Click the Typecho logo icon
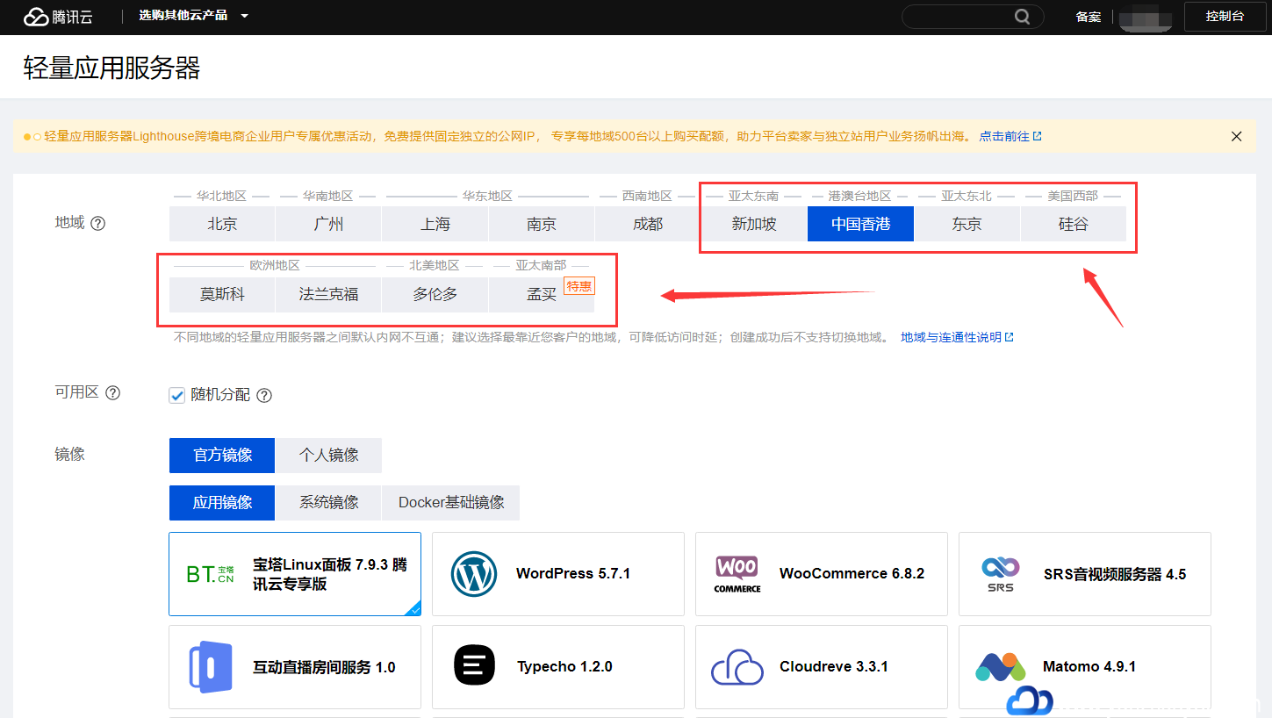 [474, 665]
